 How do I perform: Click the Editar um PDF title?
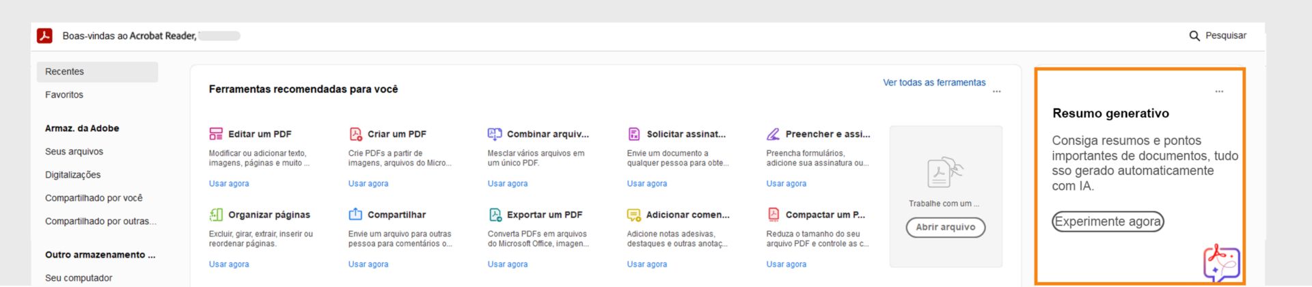click(260, 134)
